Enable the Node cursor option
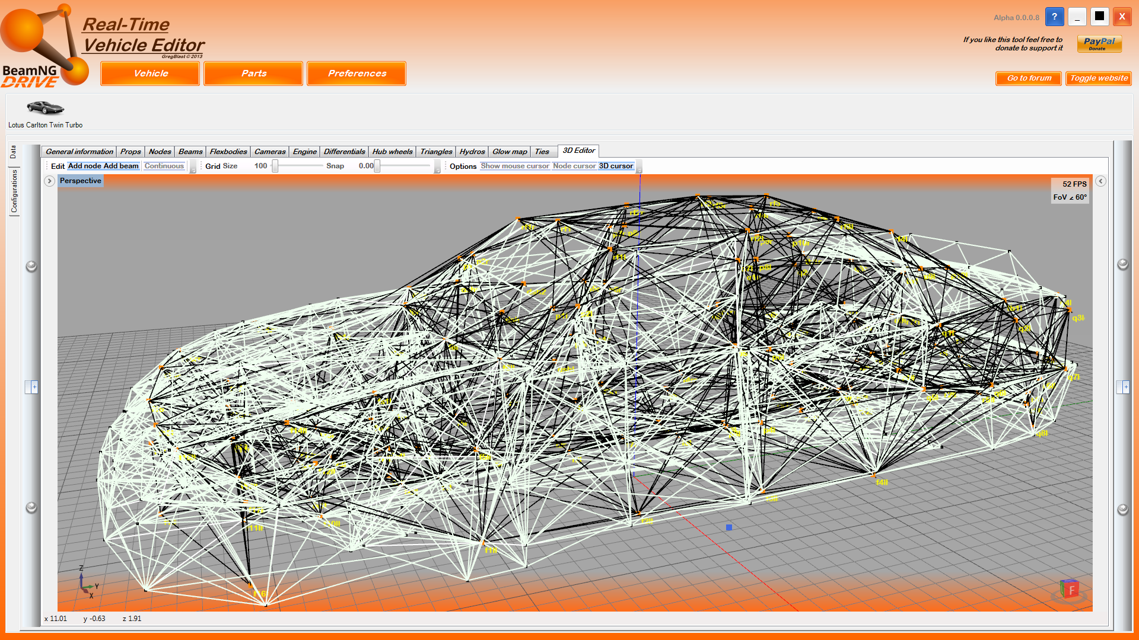The height and width of the screenshot is (640, 1139). [x=574, y=166]
